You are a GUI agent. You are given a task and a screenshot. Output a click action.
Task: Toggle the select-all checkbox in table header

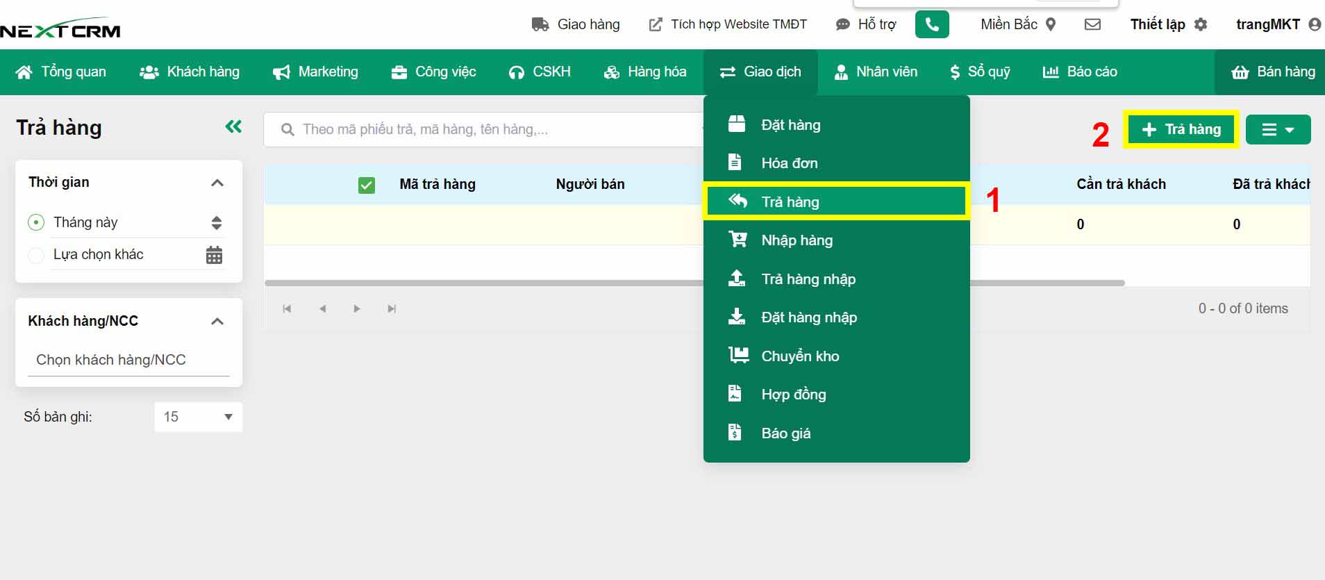point(366,185)
